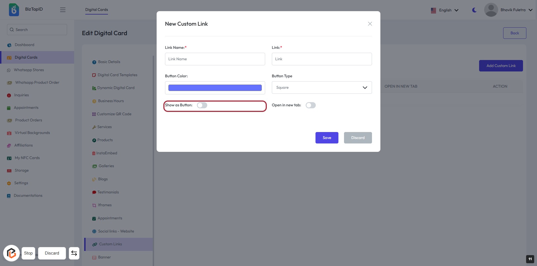
Task: Open Bhavik Fuletra account menu
Action: 516,10
